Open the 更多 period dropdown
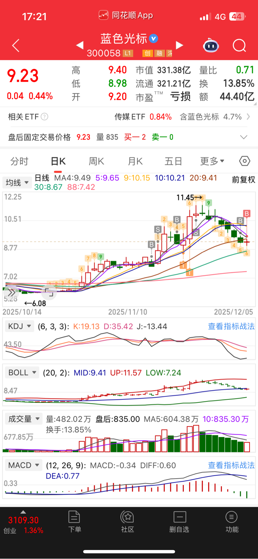The image size is (258, 559). point(212,161)
